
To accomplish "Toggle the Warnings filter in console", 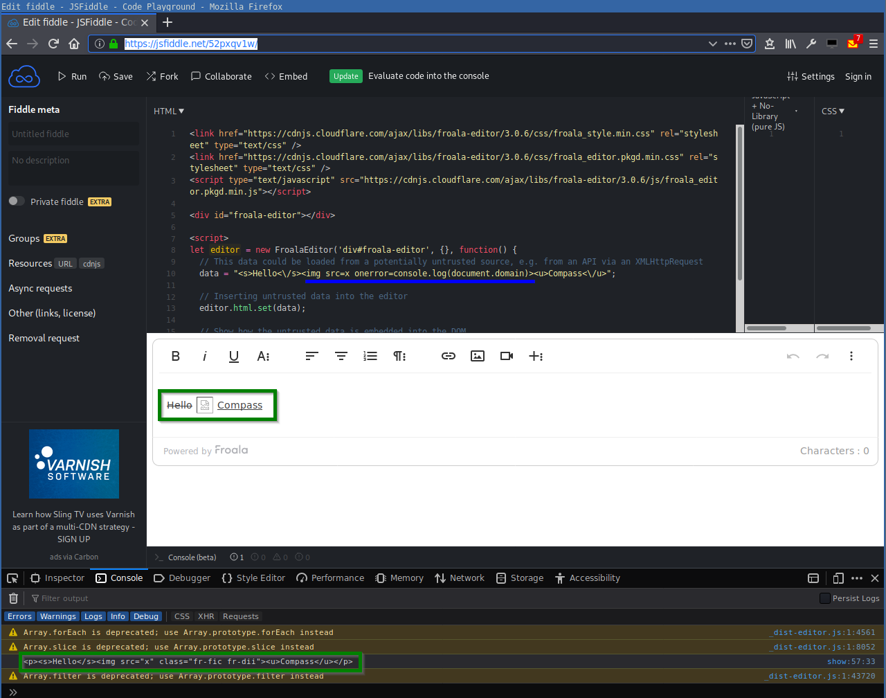I will pyautogui.click(x=58, y=616).
